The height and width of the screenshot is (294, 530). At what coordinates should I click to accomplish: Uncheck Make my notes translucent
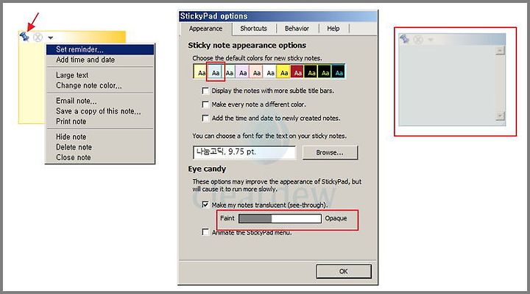205,205
